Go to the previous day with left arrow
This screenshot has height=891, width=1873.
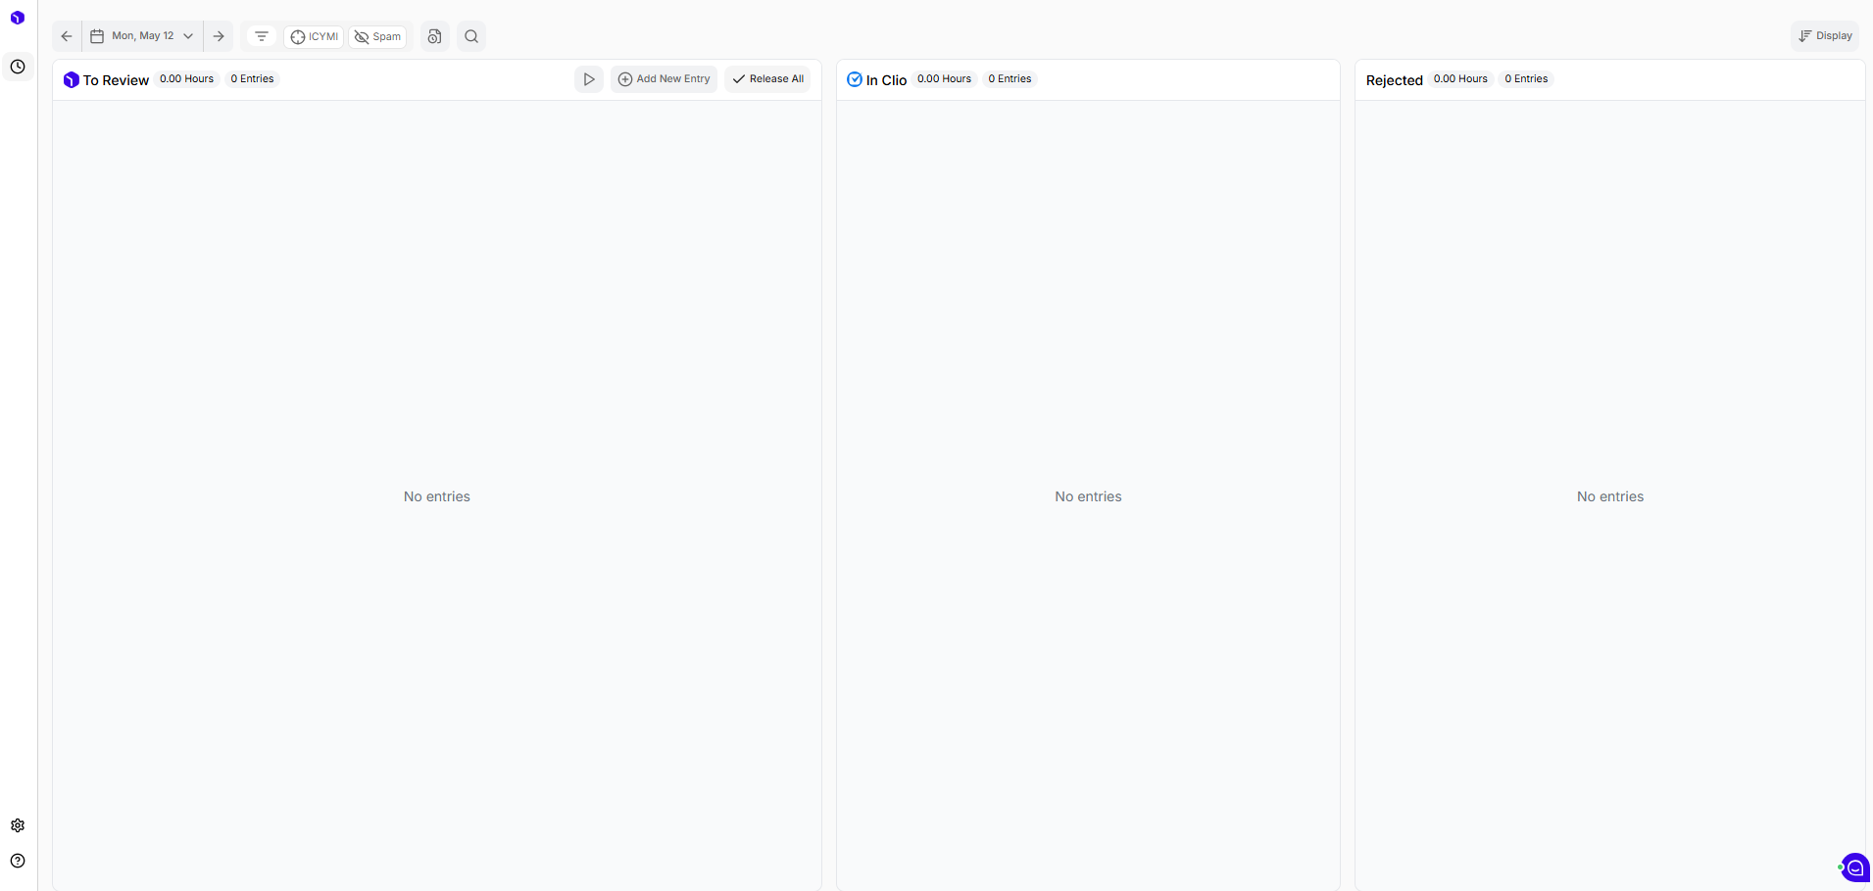[x=67, y=36]
